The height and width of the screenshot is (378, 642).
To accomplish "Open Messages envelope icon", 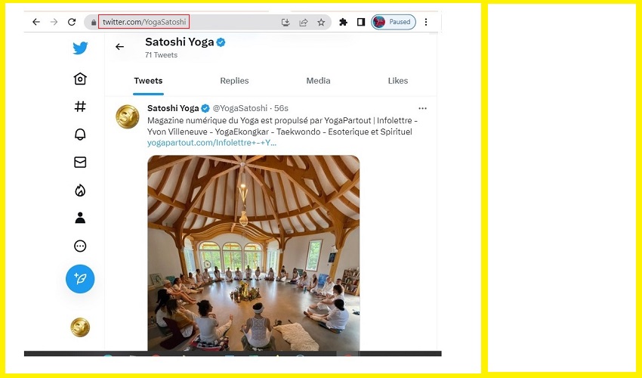I will pyautogui.click(x=80, y=162).
